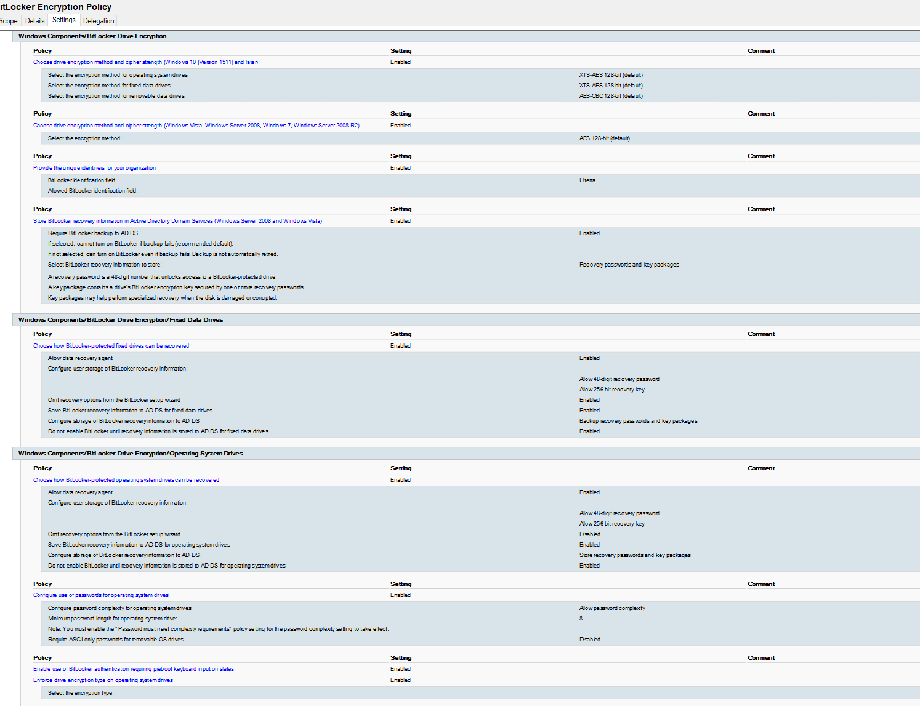Select the minimum password length value '8'
Image resolution: width=920 pixels, height=706 pixels.
point(581,619)
